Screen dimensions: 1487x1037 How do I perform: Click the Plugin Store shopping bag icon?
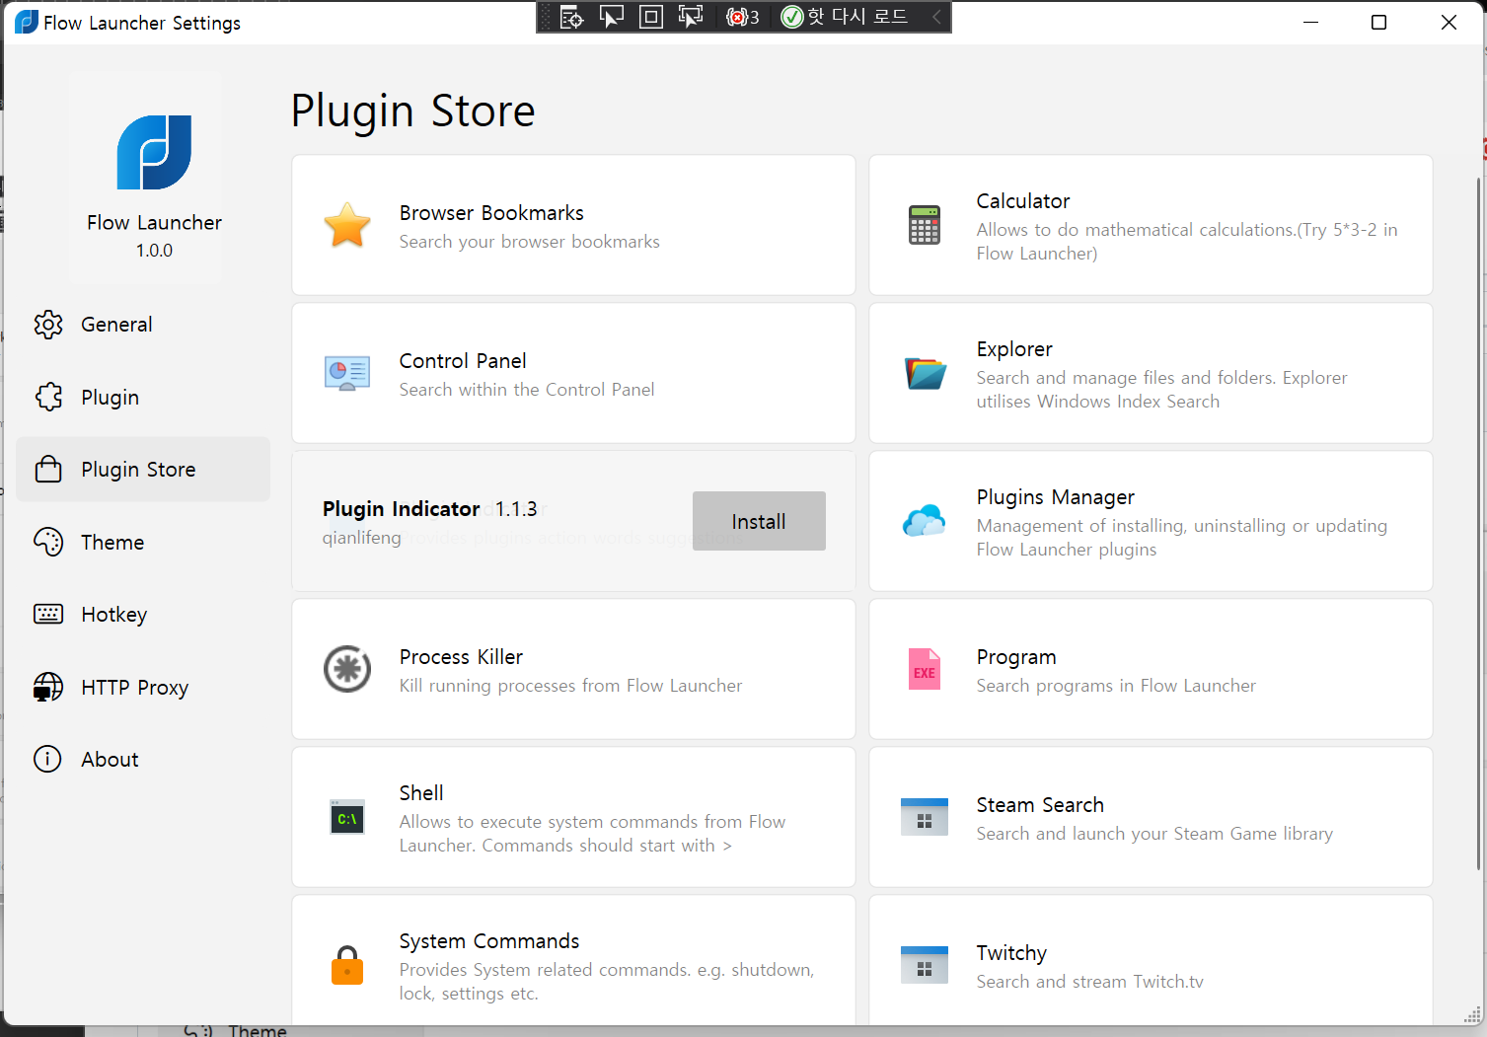pyautogui.click(x=48, y=469)
